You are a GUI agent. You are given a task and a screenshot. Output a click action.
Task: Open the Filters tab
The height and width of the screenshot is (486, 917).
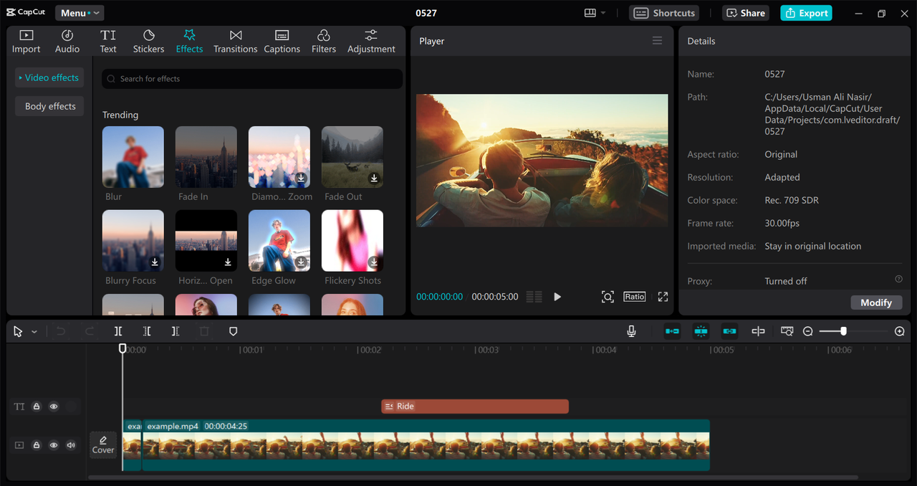[323, 42]
